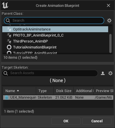Click the UE4_Mannequin skeleton asset icon
115x128 pixels.
pyautogui.click(x=7, y=97)
